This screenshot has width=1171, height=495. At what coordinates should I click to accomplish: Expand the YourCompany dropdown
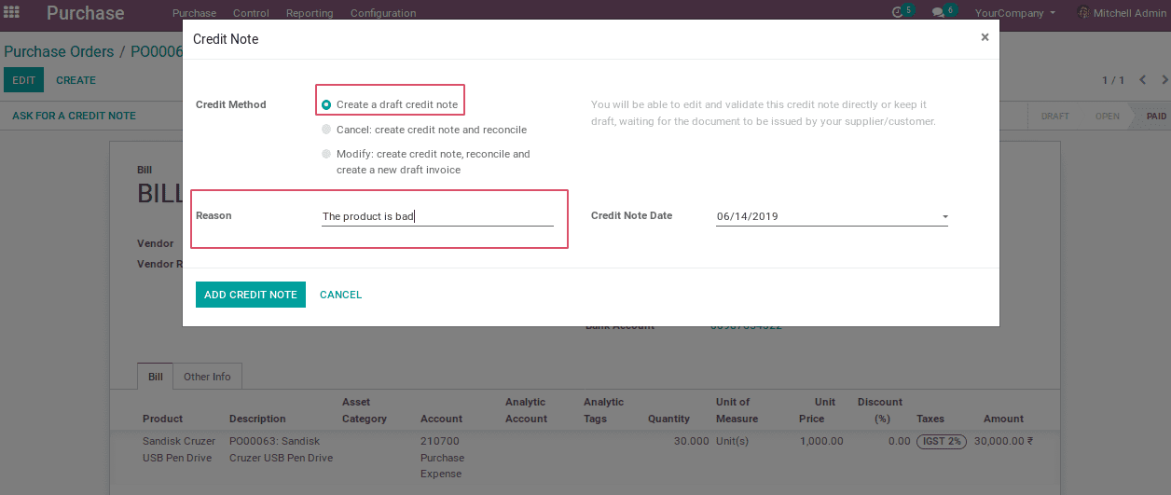pyautogui.click(x=1015, y=13)
